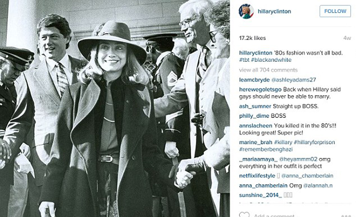Open ash_sumner commenter profile

(255, 106)
